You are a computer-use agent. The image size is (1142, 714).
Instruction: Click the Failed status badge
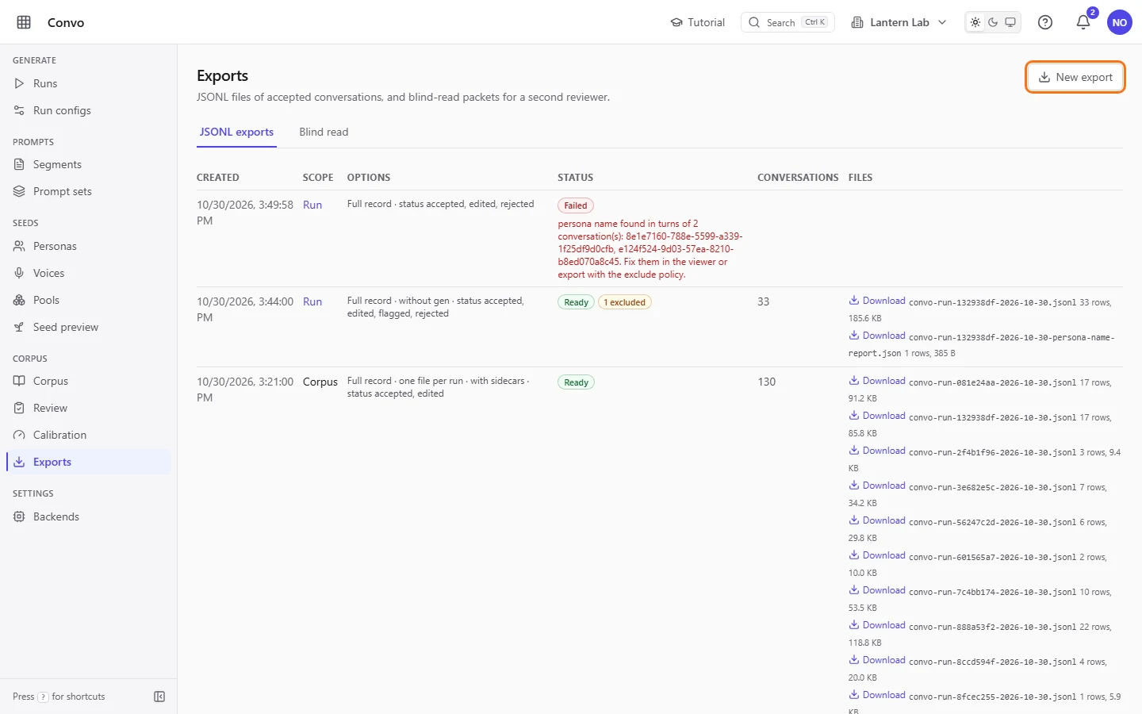pyautogui.click(x=576, y=205)
